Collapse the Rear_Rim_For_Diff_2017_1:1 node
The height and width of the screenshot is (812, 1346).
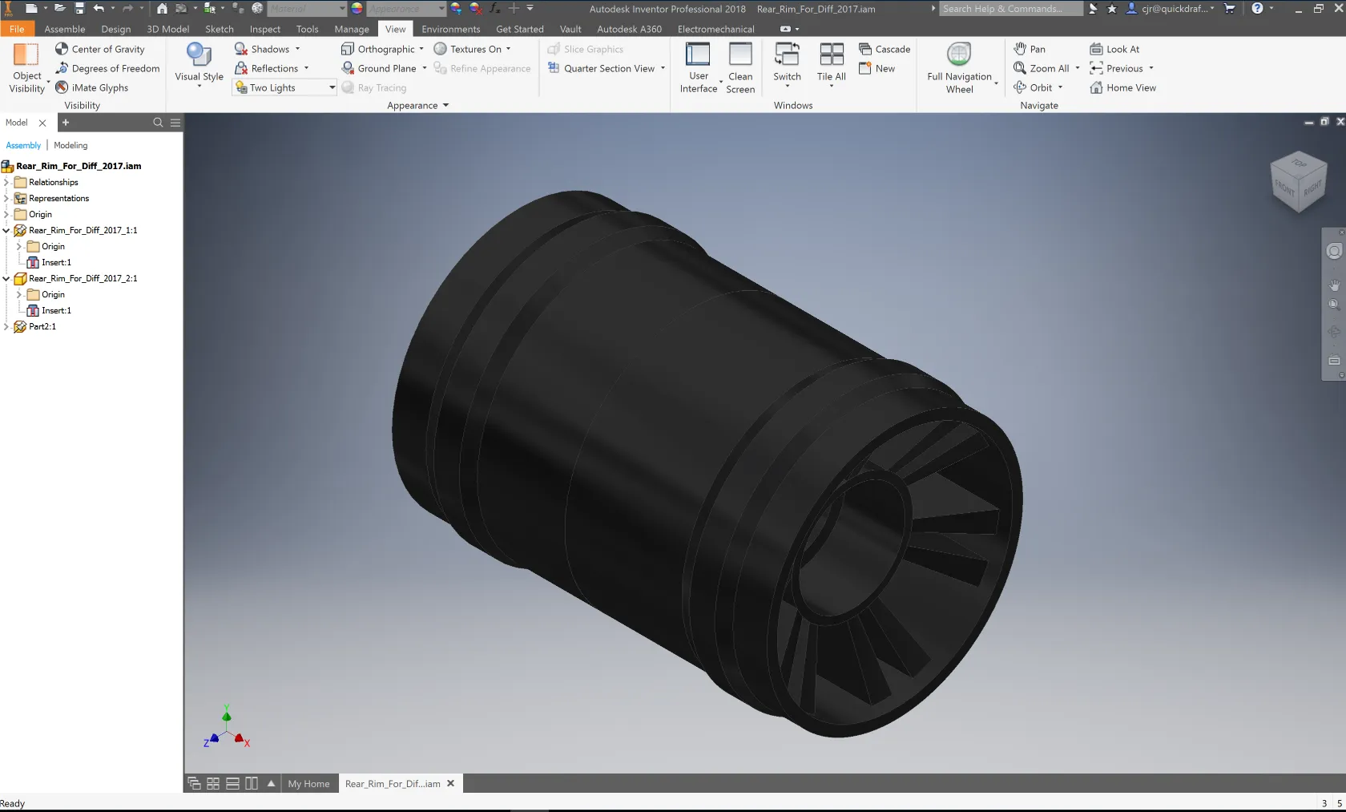click(x=6, y=231)
